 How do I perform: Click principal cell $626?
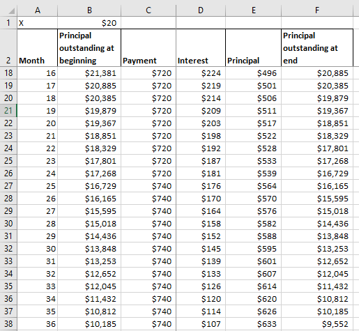pyautogui.click(x=253, y=311)
